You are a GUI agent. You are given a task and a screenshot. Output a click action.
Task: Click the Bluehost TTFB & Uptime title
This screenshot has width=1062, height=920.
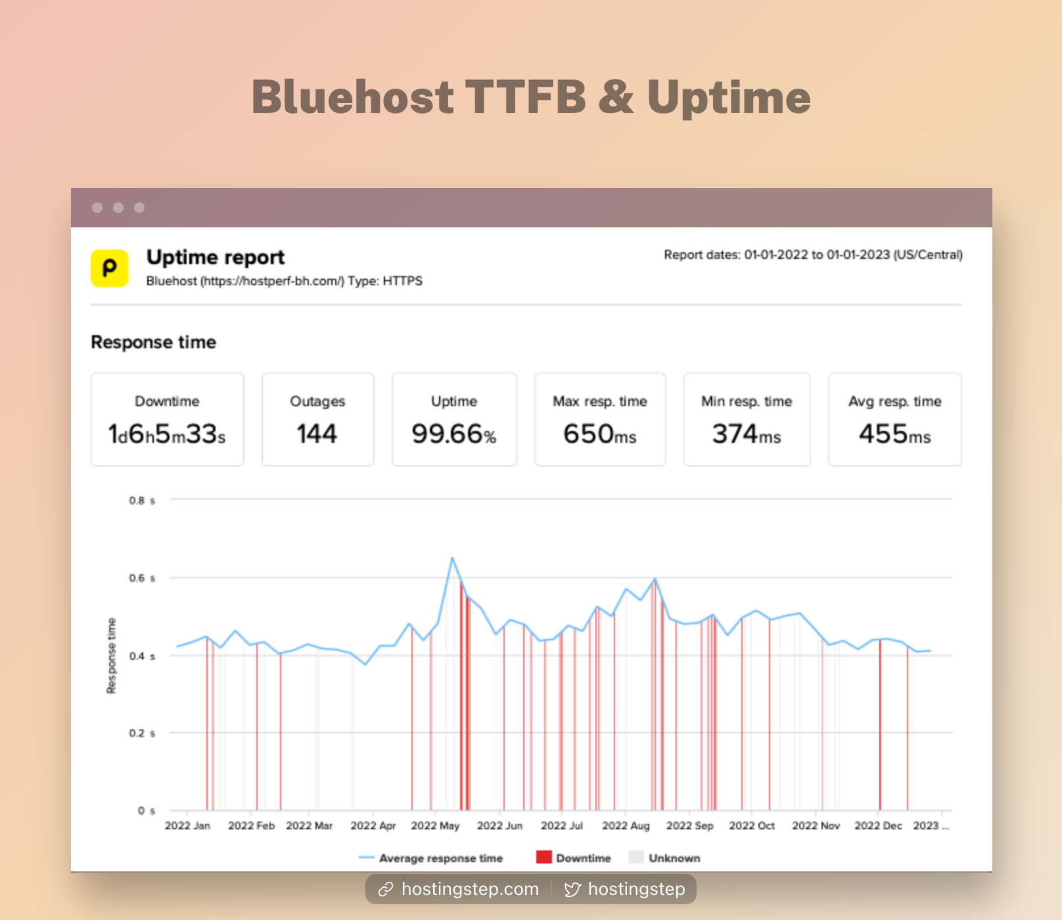531,97
